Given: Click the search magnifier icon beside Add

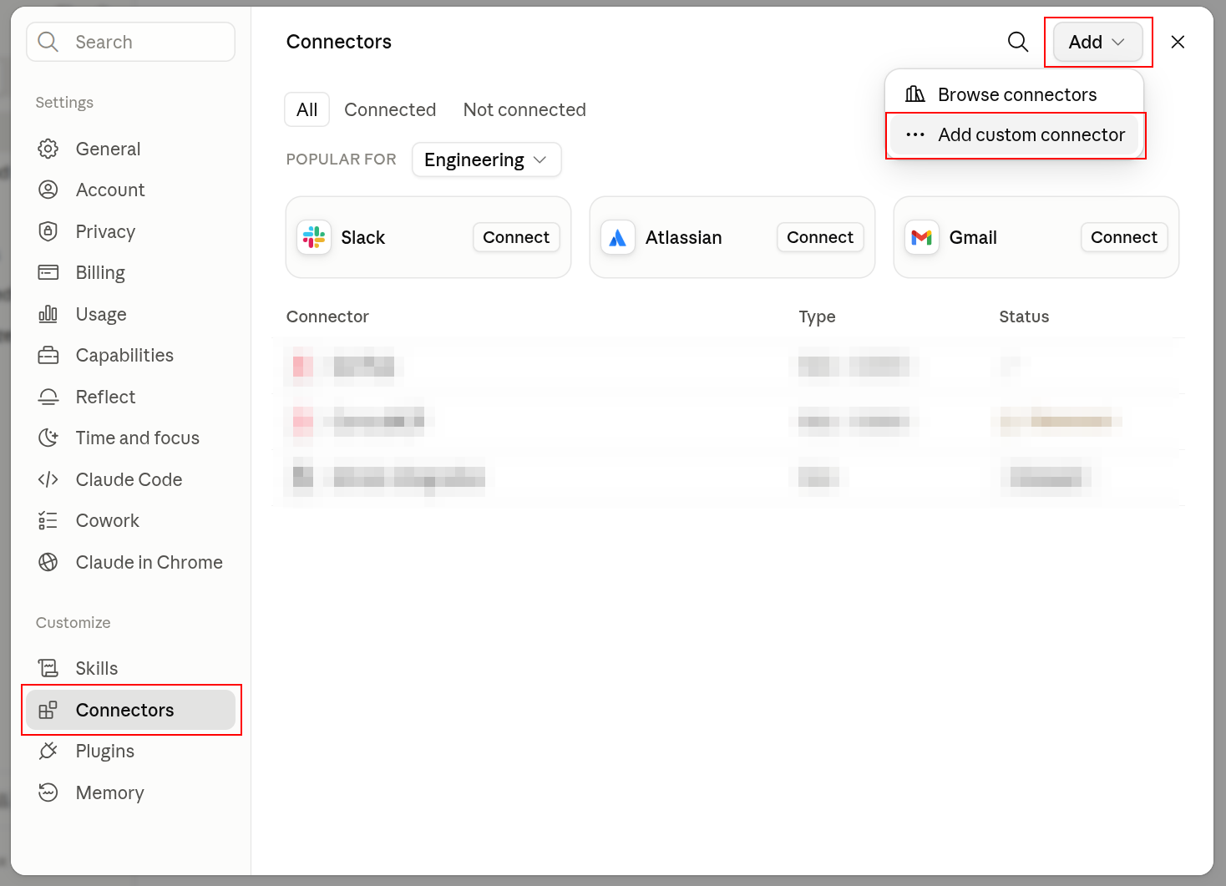Looking at the screenshot, I should tap(1017, 42).
